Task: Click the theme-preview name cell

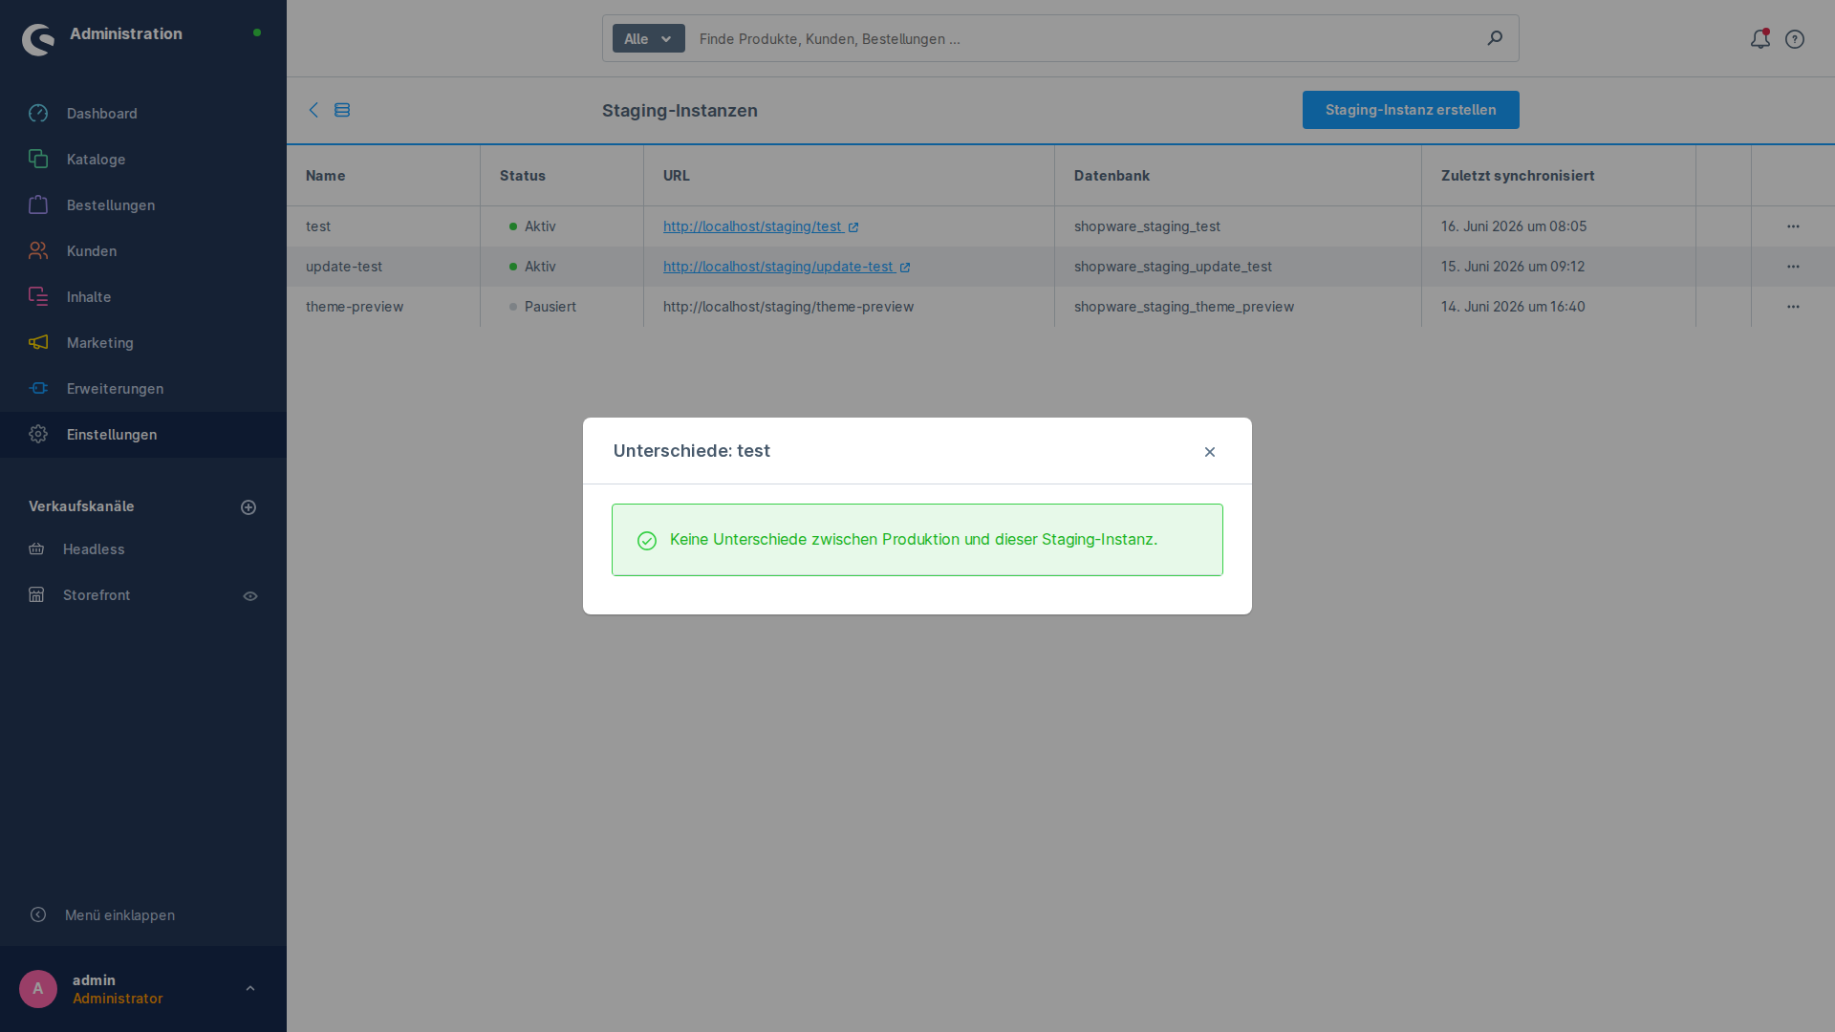Action: coord(383,307)
